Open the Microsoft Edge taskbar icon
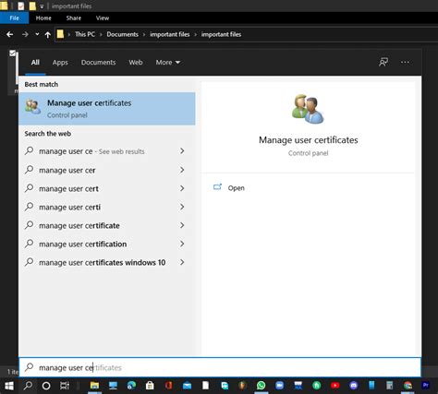438x394 pixels. tap(131, 386)
